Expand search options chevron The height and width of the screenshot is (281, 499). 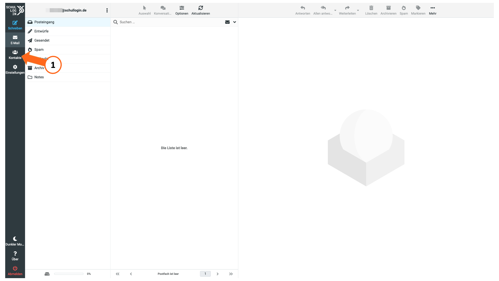pos(234,22)
